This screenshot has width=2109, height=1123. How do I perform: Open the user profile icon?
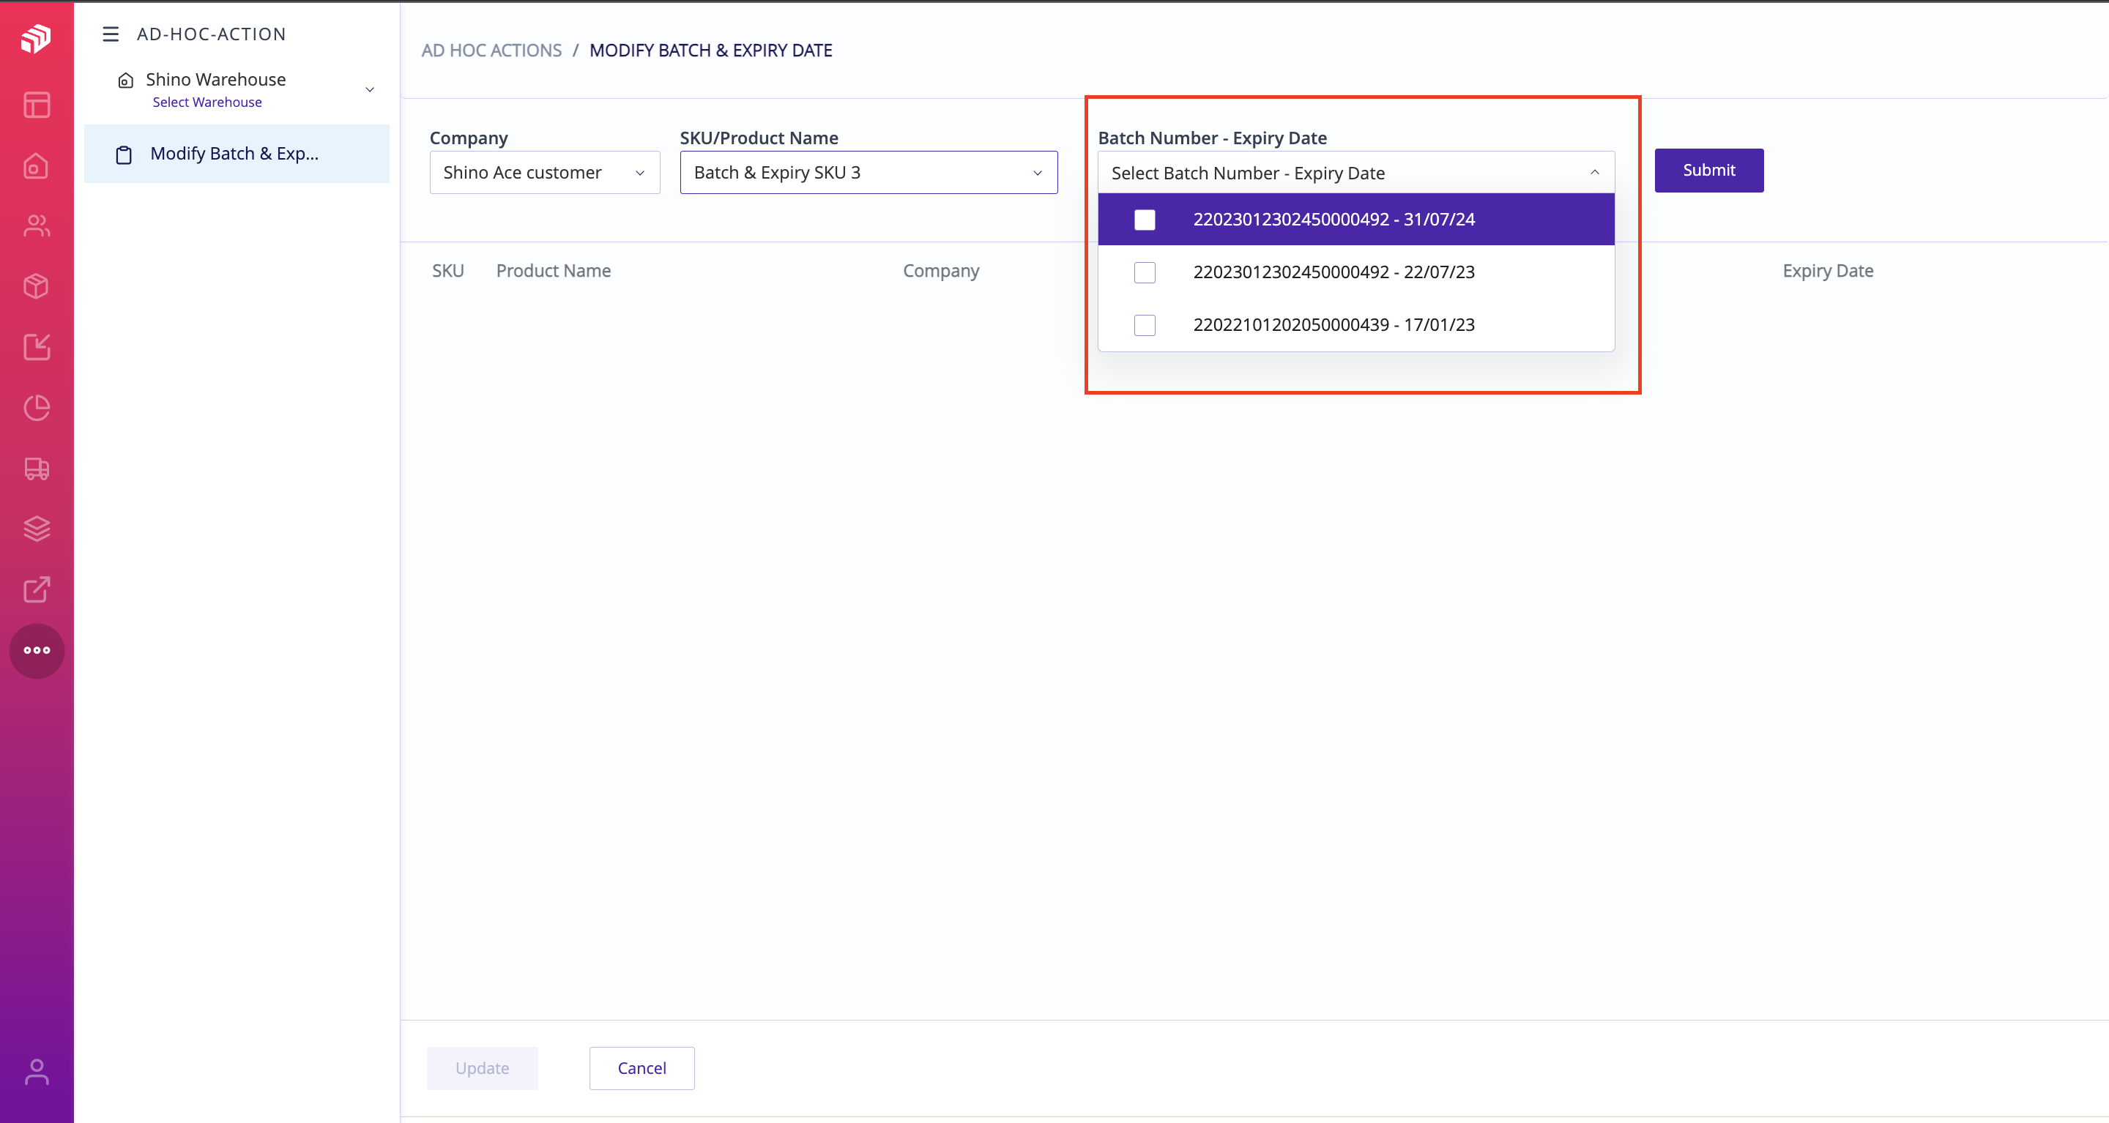pyautogui.click(x=36, y=1072)
